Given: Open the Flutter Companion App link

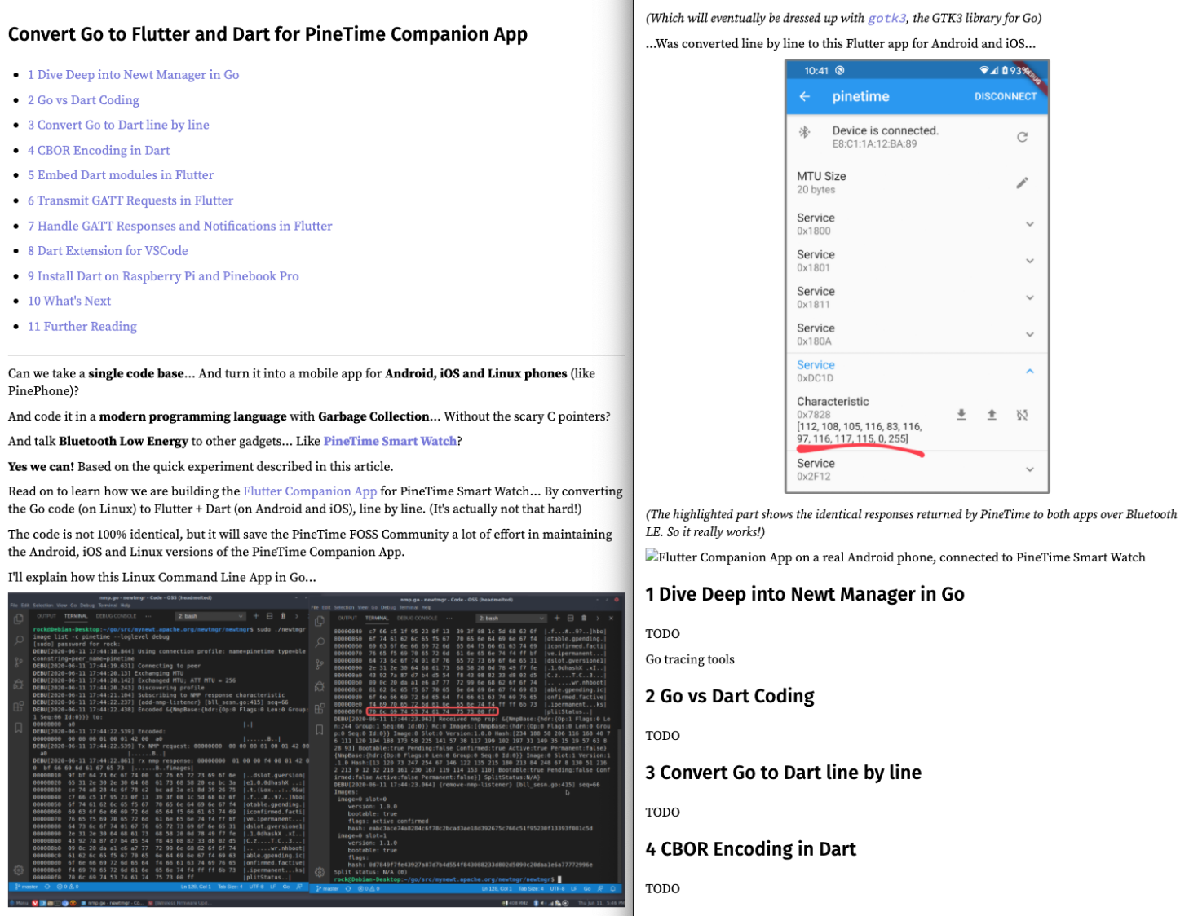Looking at the screenshot, I should click(x=310, y=491).
